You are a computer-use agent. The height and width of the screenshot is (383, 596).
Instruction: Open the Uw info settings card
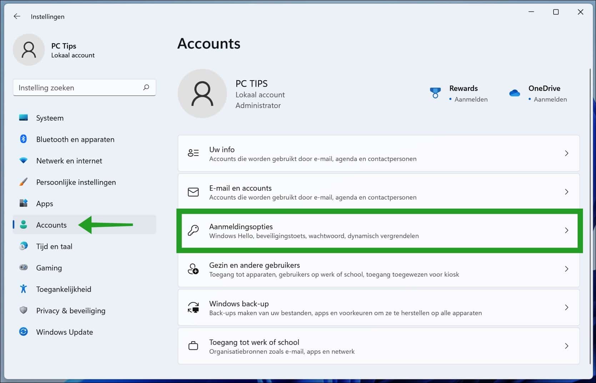(x=379, y=153)
